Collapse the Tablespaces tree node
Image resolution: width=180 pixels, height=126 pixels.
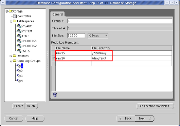(11, 21)
